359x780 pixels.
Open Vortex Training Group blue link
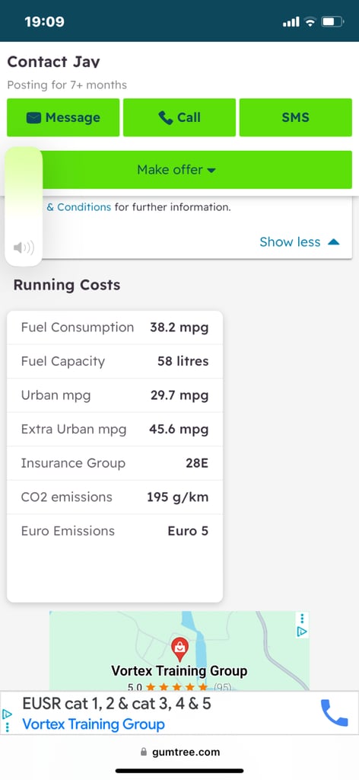click(x=94, y=724)
